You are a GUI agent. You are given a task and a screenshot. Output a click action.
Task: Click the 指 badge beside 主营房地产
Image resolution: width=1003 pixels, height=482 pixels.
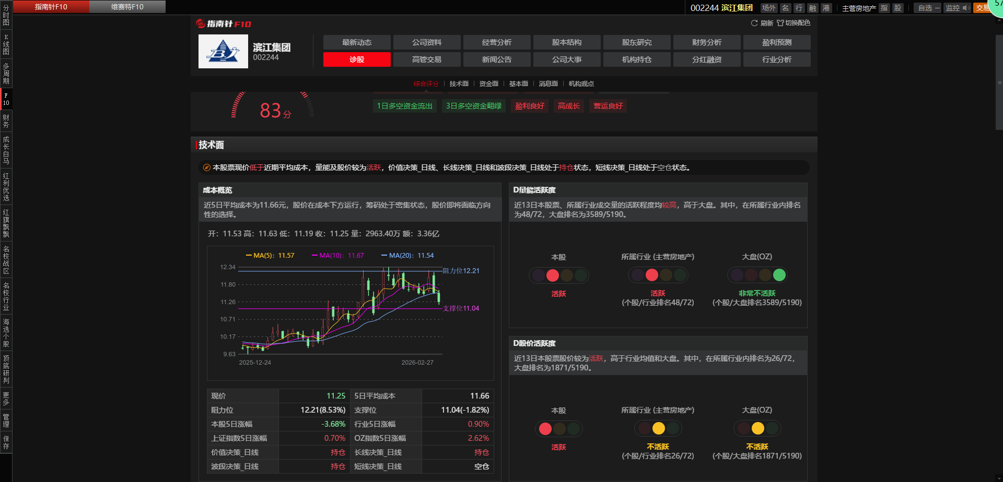[884, 8]
